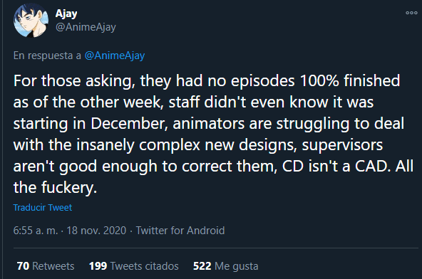Open Ajay's profile picture avatar
Screen dimensions: 422x279
tap(31, 20)
